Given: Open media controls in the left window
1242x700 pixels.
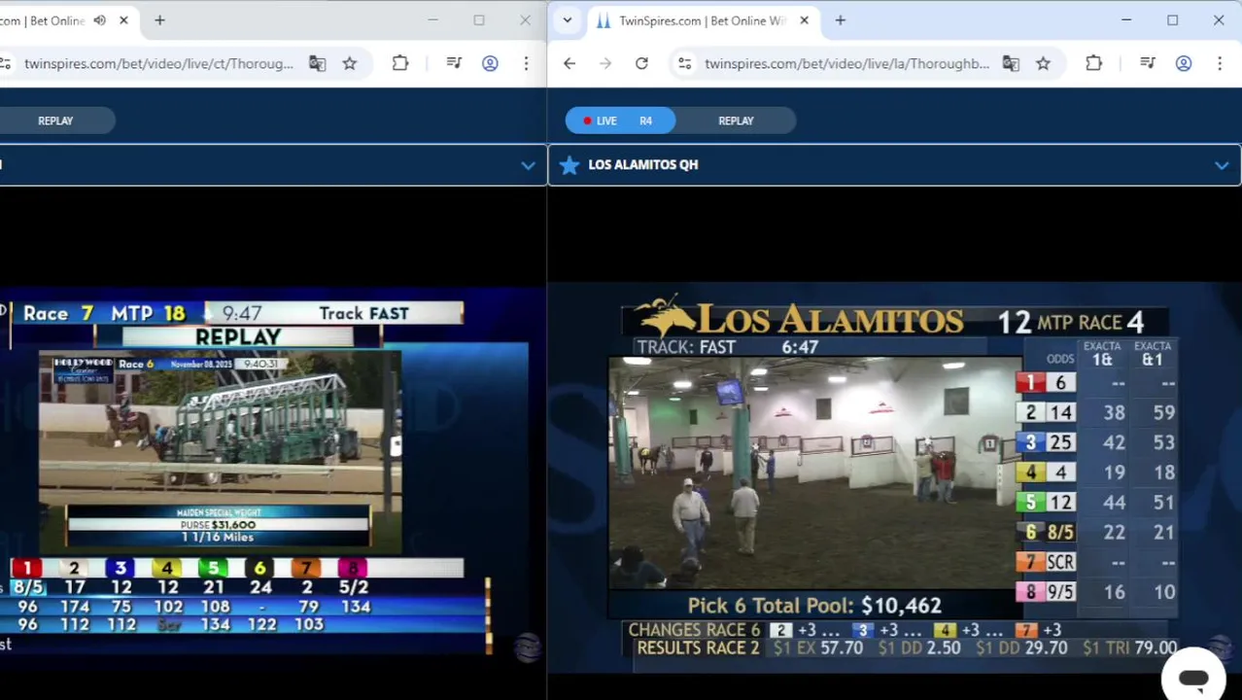Looking at the screenshot, I should click(454, 63).
